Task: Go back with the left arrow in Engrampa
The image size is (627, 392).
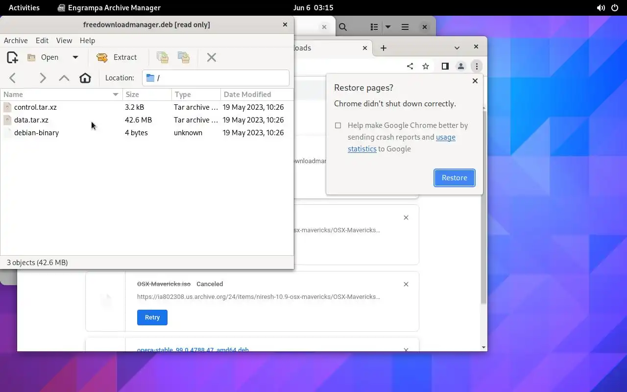Action: [13, 78]
